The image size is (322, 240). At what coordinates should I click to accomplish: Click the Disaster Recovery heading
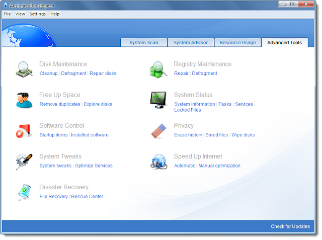(x=64, y=187)
